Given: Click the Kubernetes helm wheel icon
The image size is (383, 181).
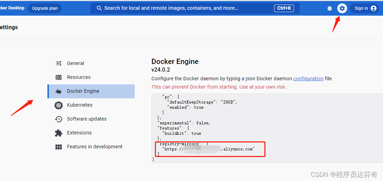Looking at the screenshot, I should coord(59,105).
